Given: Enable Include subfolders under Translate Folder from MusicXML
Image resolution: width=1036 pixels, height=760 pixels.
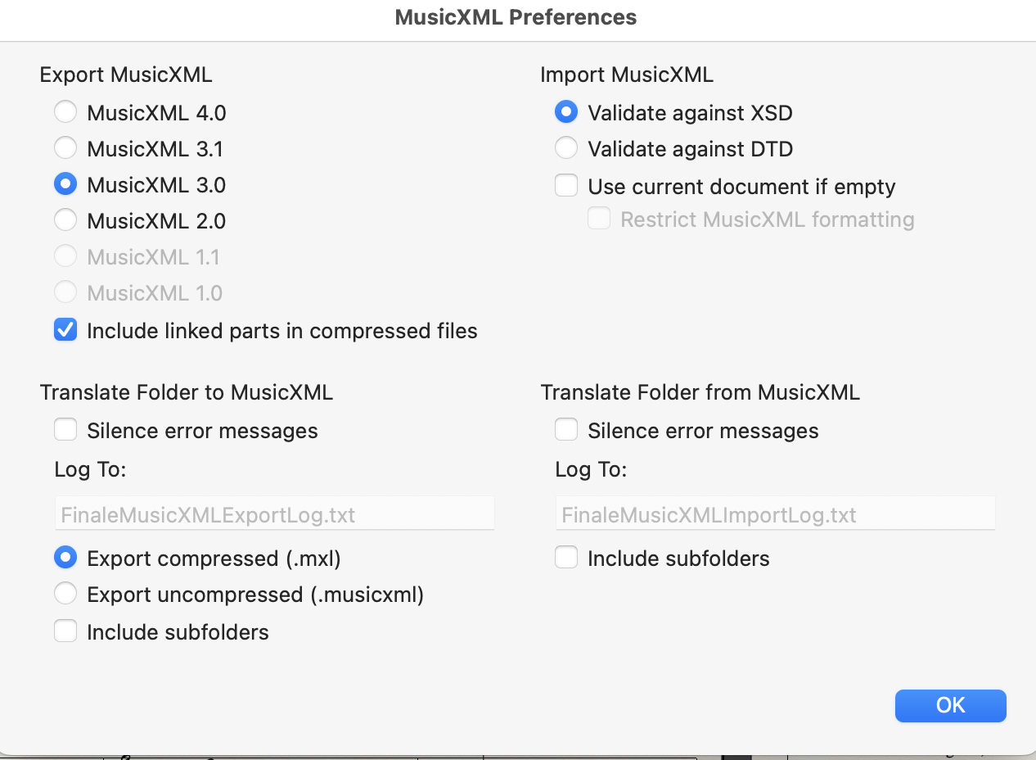Looking at the screenshot, I should pyautogui.click(x=566, y=558).
